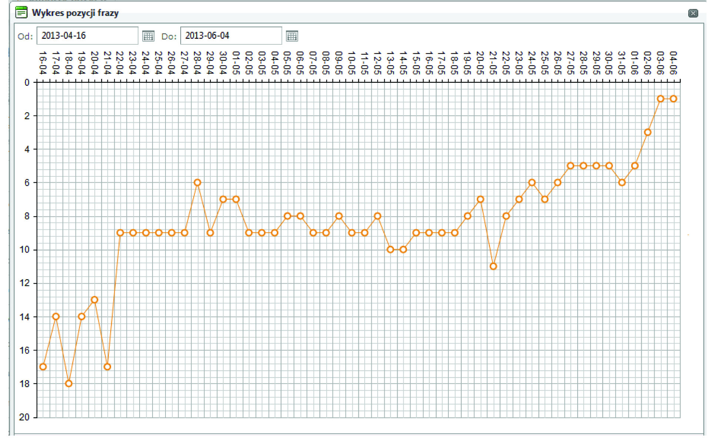This screenshot has height=446, width=719.
Task: Select the data point for 27-05 at position 5
Action: [571, 166]
